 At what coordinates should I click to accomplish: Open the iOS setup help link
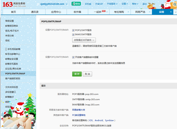click(x=91, y=120)
